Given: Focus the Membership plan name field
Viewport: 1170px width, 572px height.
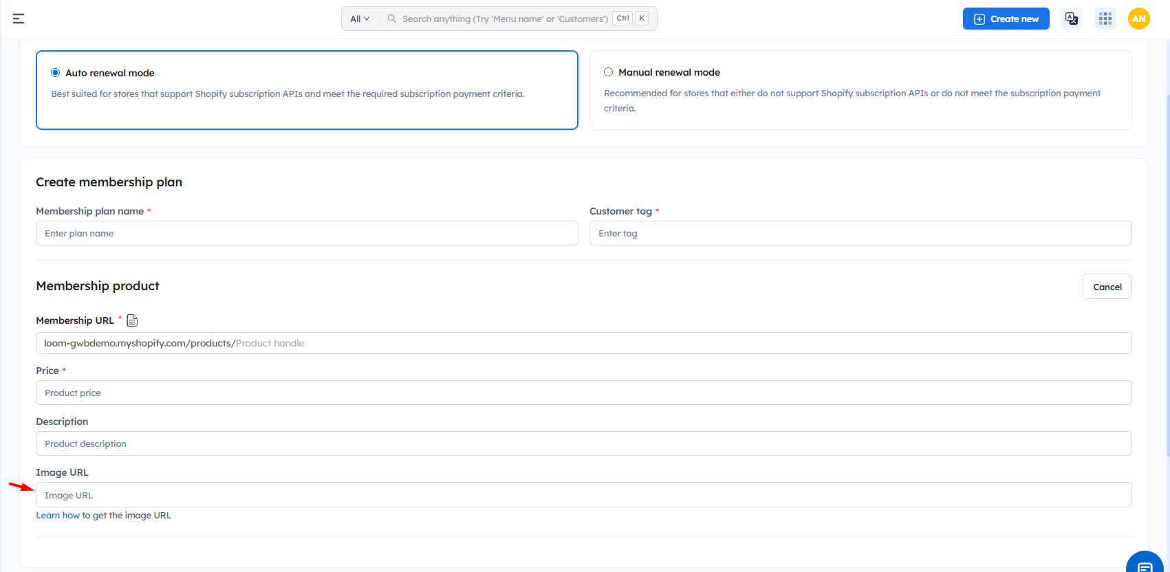Looking at the screenshot, I should 307,233.
